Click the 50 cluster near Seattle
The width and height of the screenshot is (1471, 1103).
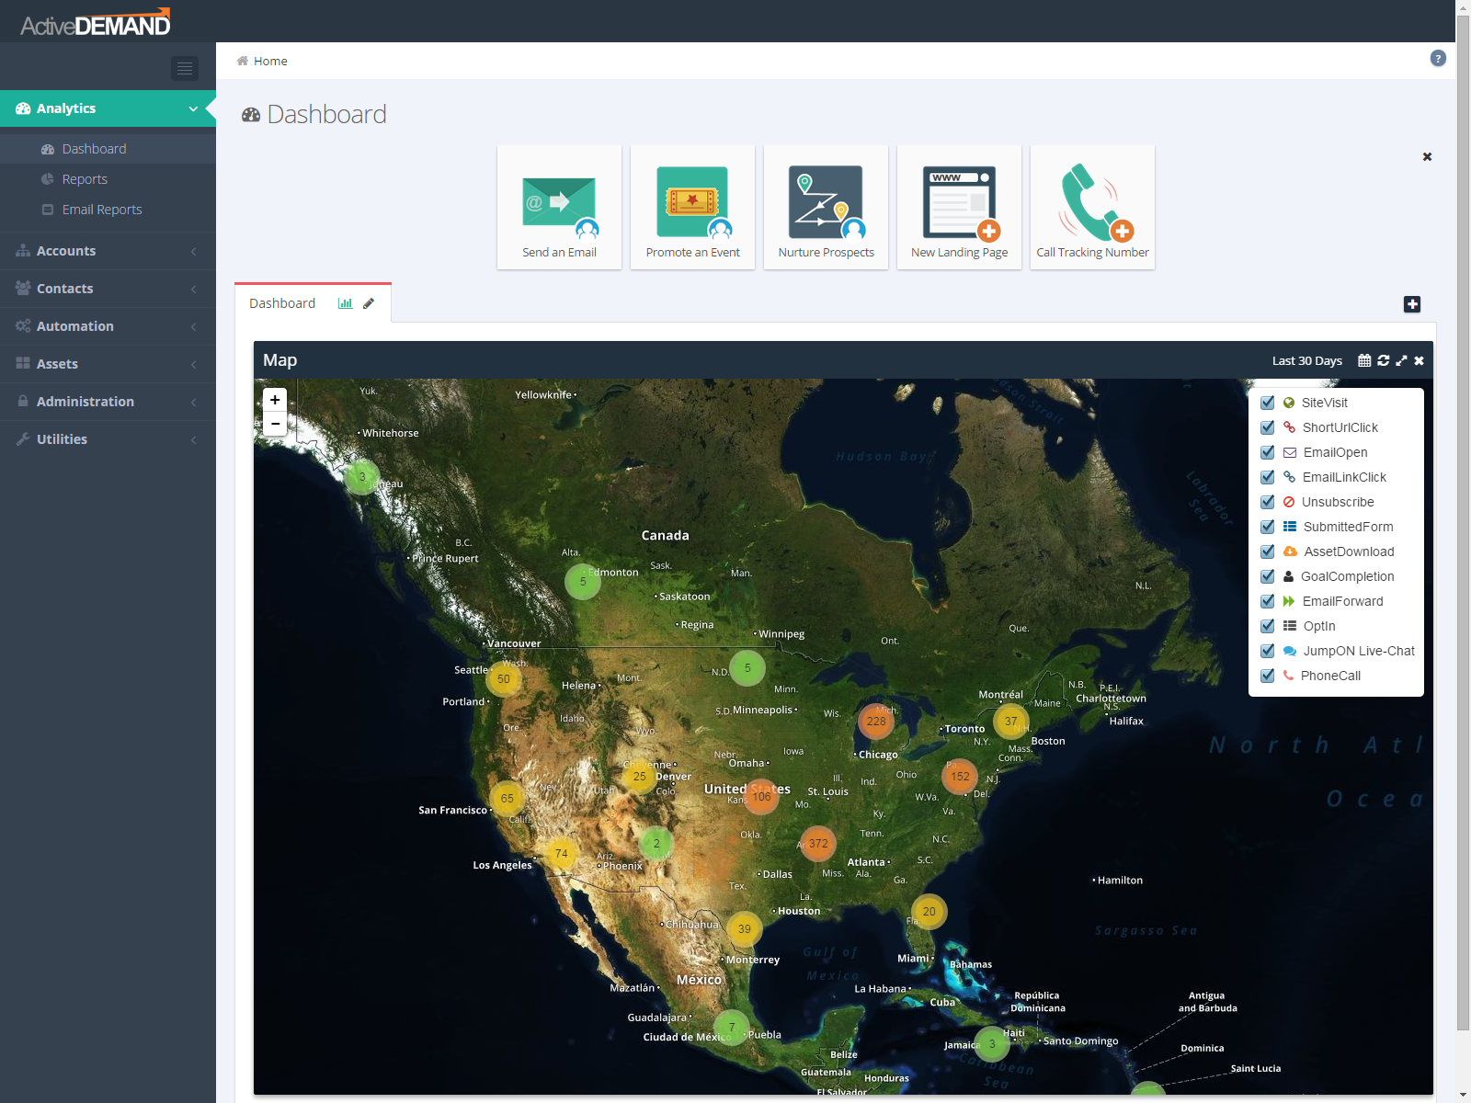coord(503,679)
